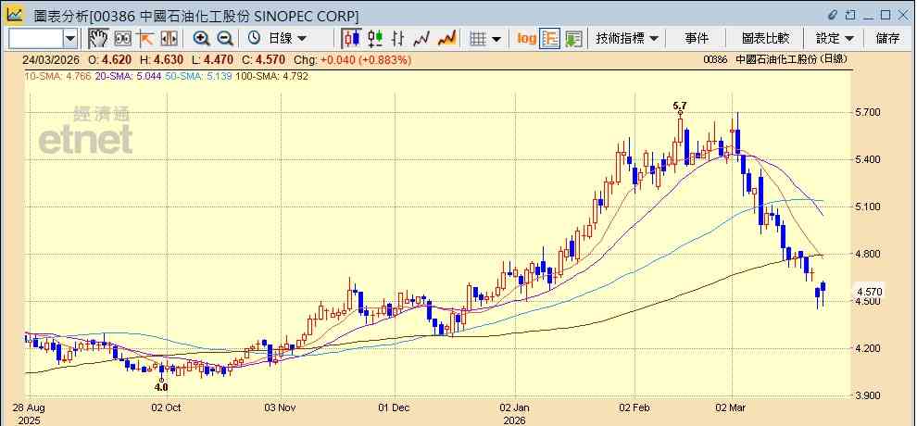The image size is (917, 426).
Task: Click the 4.570 current price tag on axis
Action: click(869, 291)
